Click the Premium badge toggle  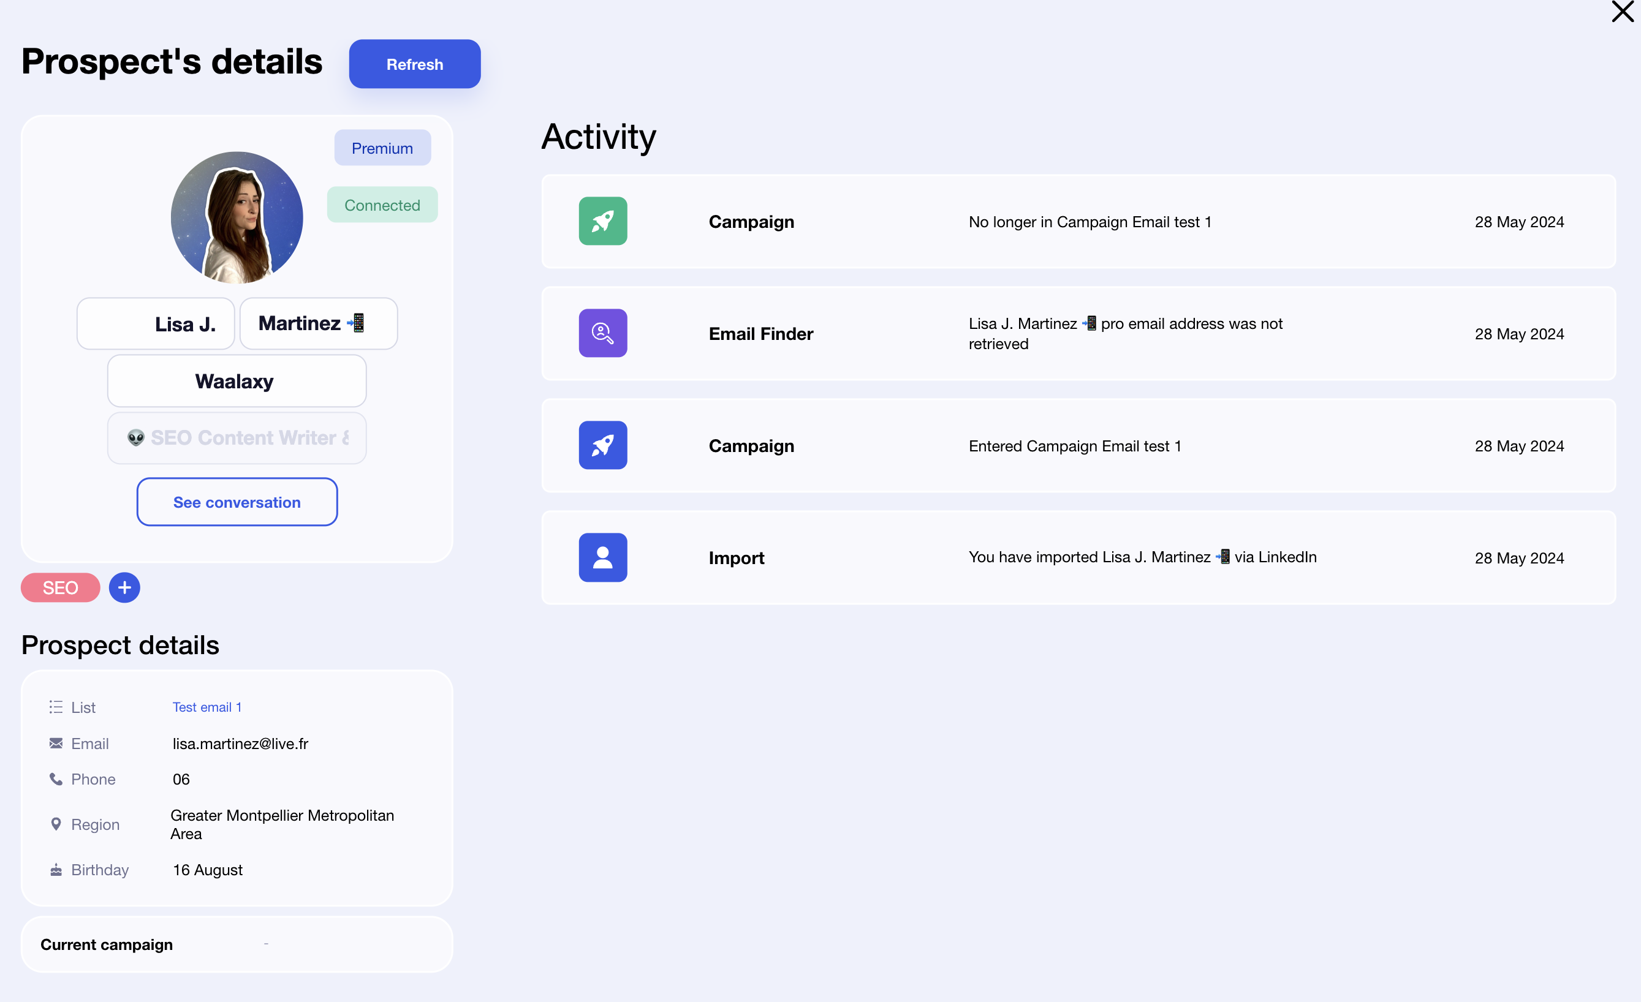(x=382, y=148)
